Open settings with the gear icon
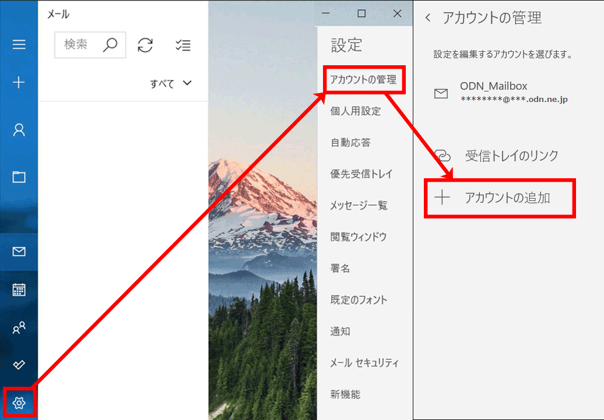 19,403
